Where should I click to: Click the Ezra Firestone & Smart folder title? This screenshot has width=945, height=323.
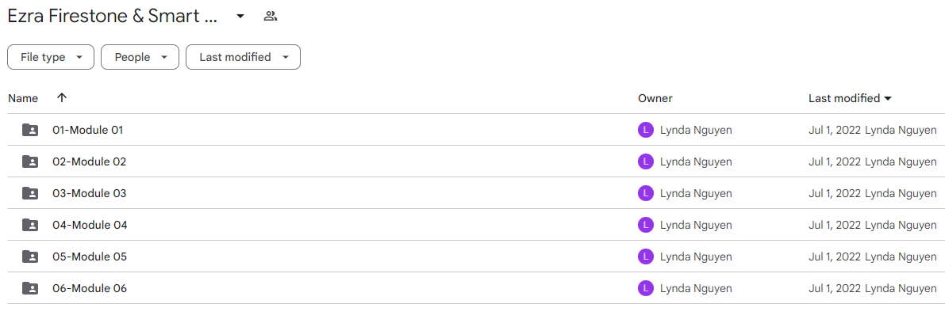point(112,17)
